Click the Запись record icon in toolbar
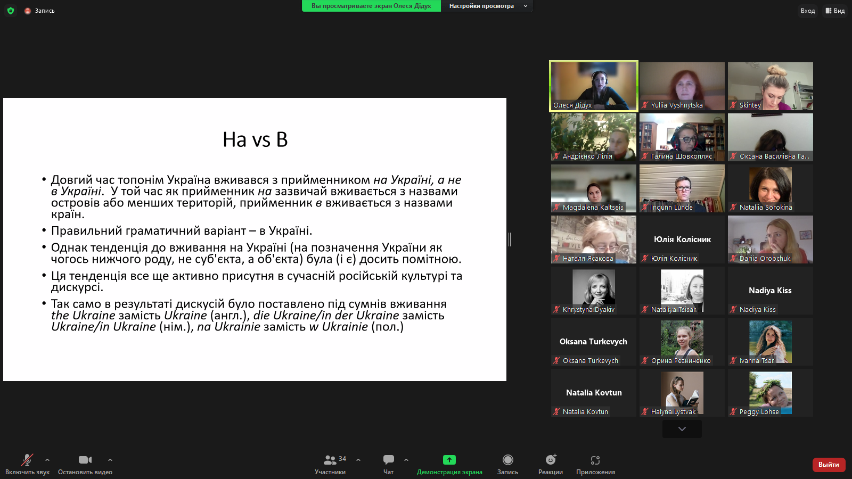 pos(507,460)
